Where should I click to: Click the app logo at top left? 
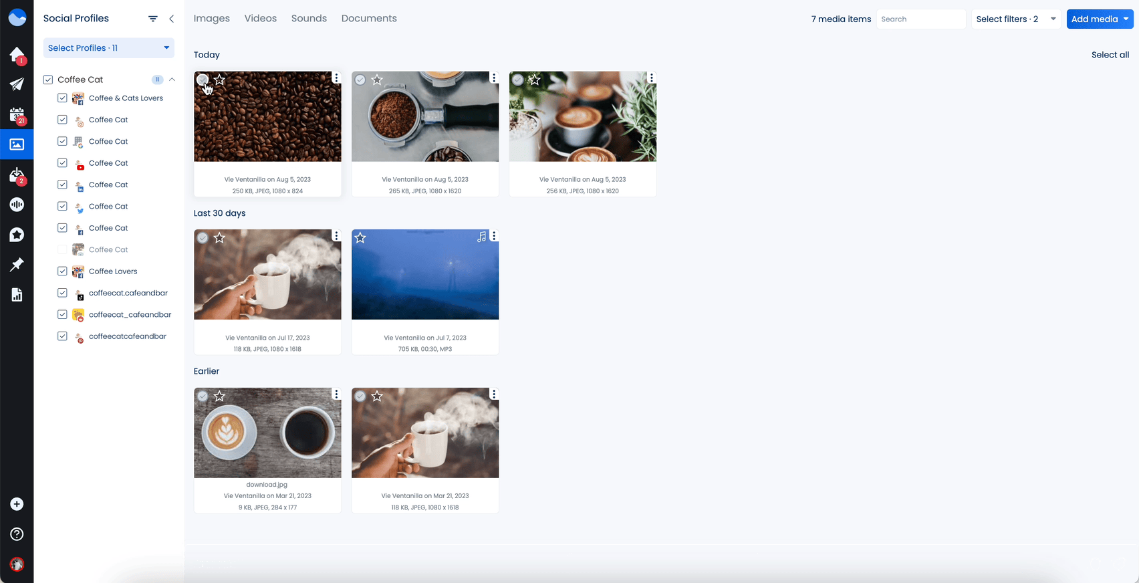coord(17,18)
